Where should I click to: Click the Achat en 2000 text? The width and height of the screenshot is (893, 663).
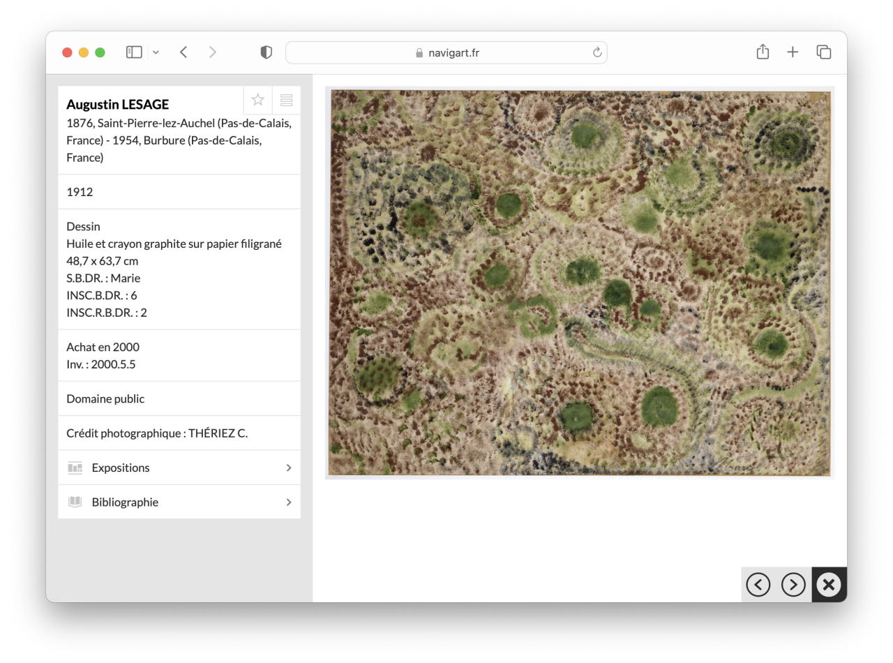(103, 347)
